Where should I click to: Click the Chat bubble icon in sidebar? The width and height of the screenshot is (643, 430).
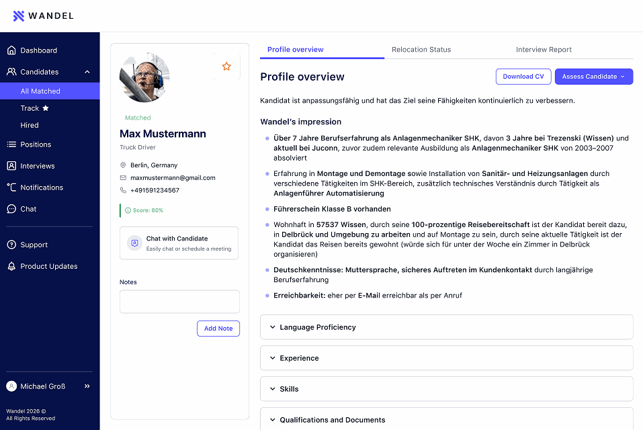[x=11, y=209]
